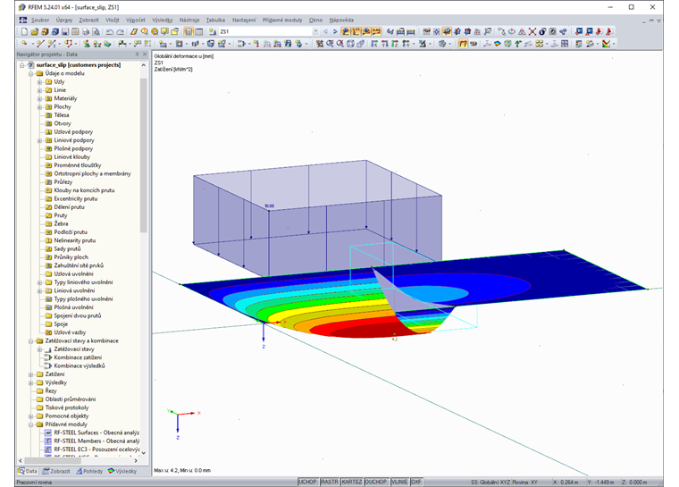Click the rainbow isosurface results icon
Screen dimensions: 679x487
coord(497,43)
